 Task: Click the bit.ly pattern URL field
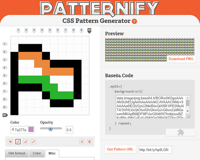(155, 150)
